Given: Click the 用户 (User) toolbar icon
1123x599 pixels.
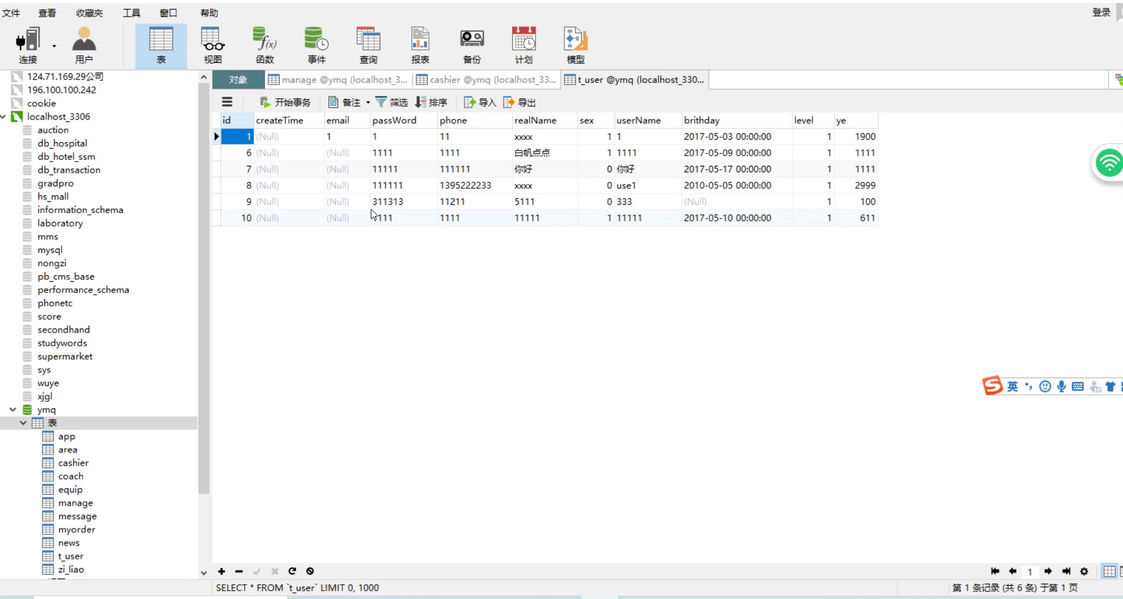Looking at the screenshot, I should pos(84,46).
